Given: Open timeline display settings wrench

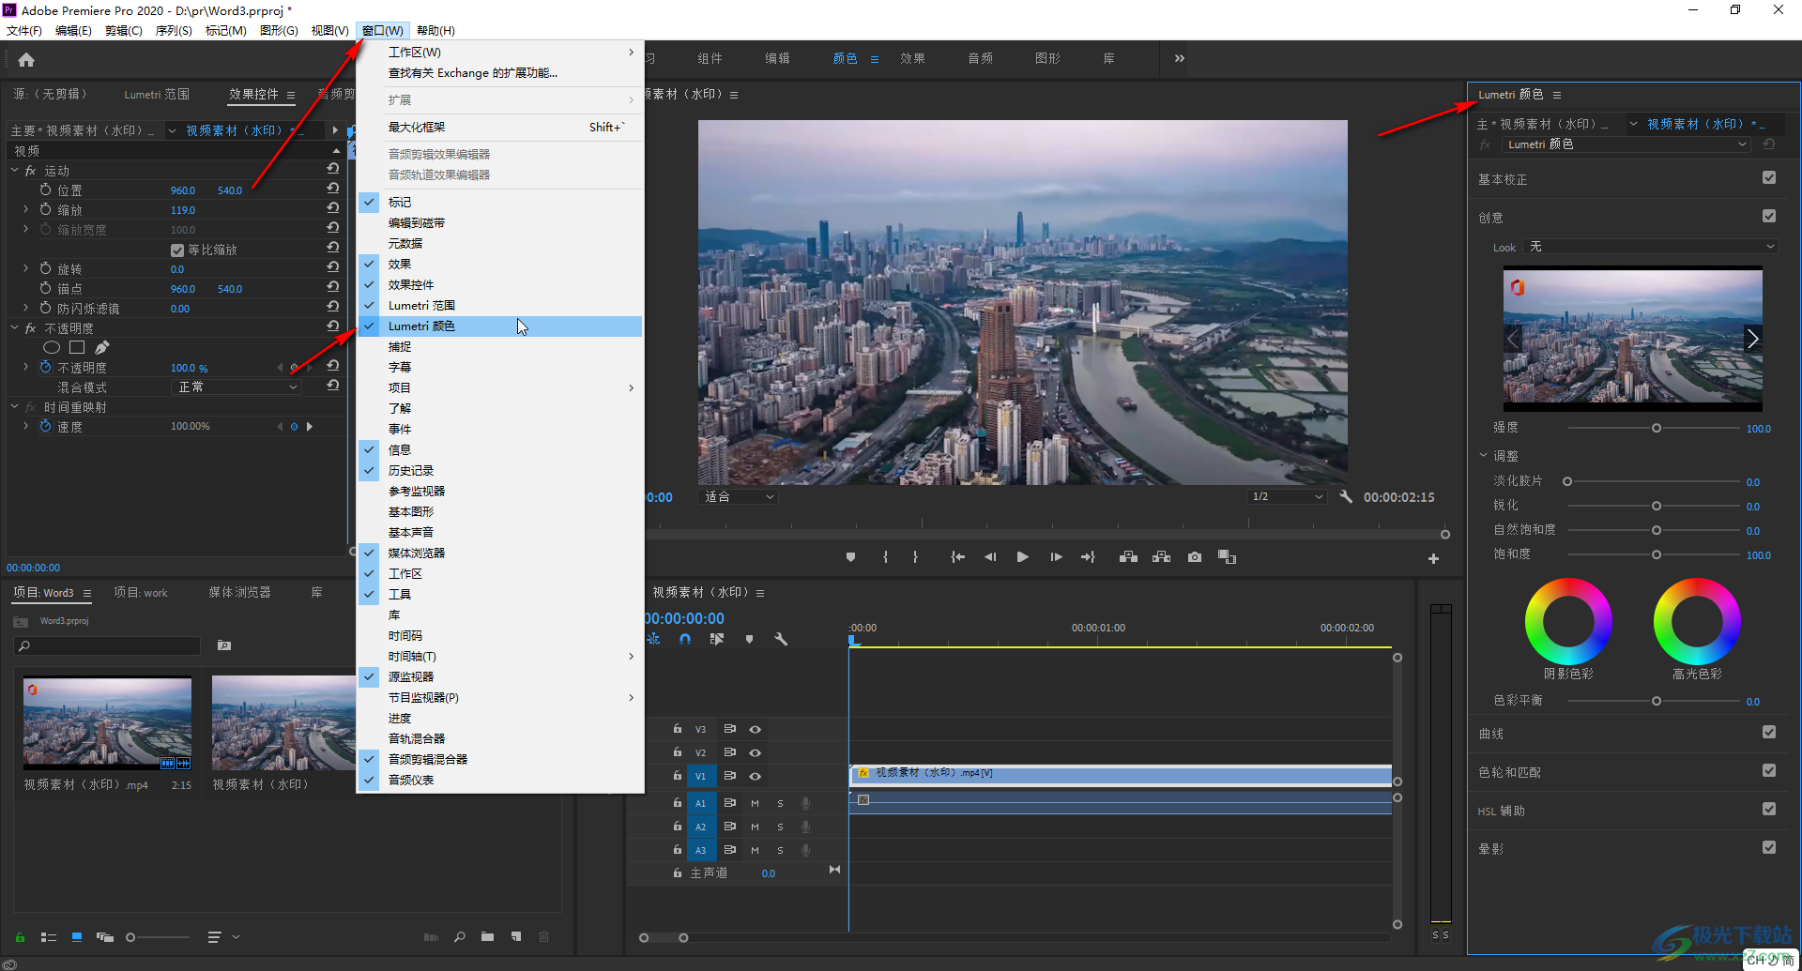Looking at the screenshot, I should 780,639.
